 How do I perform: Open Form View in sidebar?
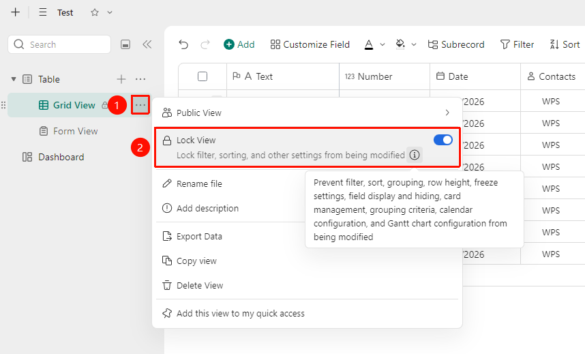tap(75, 131)
